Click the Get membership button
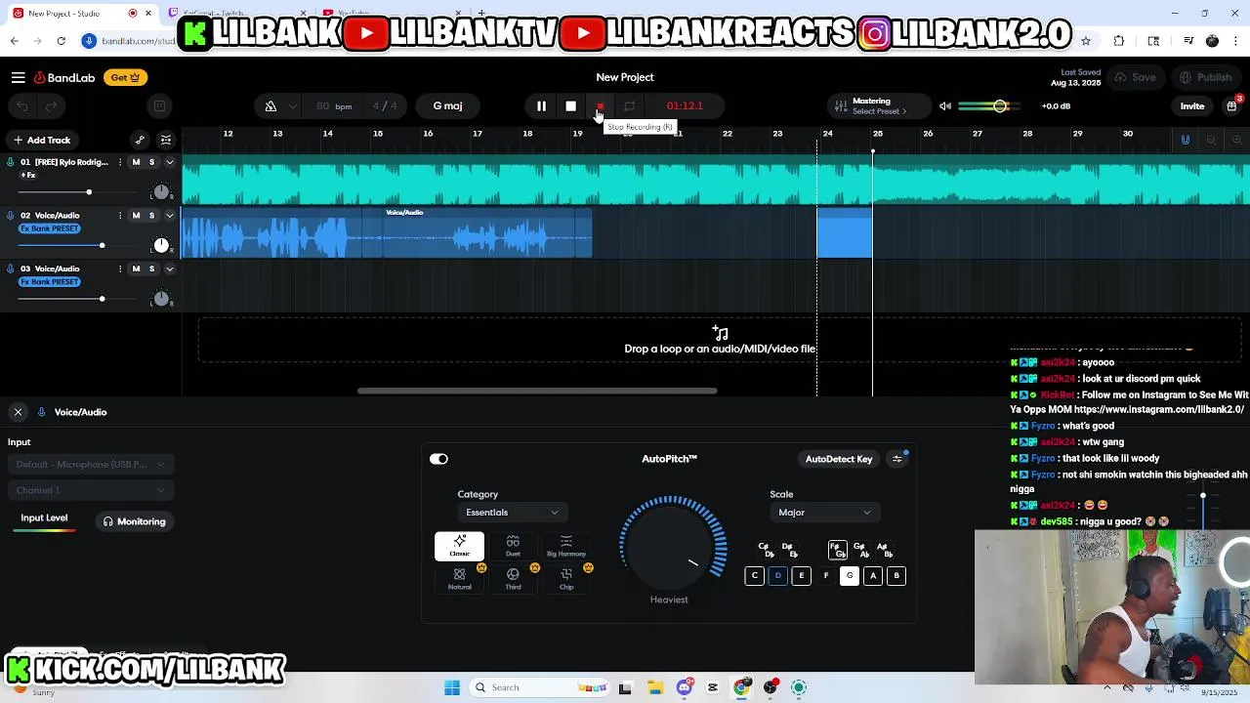The image size is (1250, 703). click(125, 77)
